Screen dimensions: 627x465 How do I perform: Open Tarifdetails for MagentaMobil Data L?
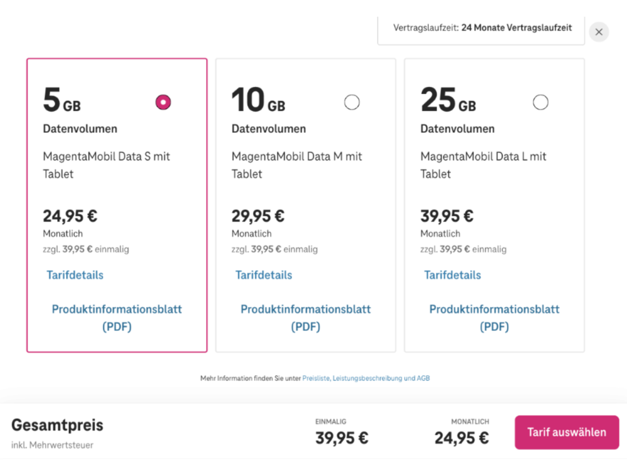452,274
